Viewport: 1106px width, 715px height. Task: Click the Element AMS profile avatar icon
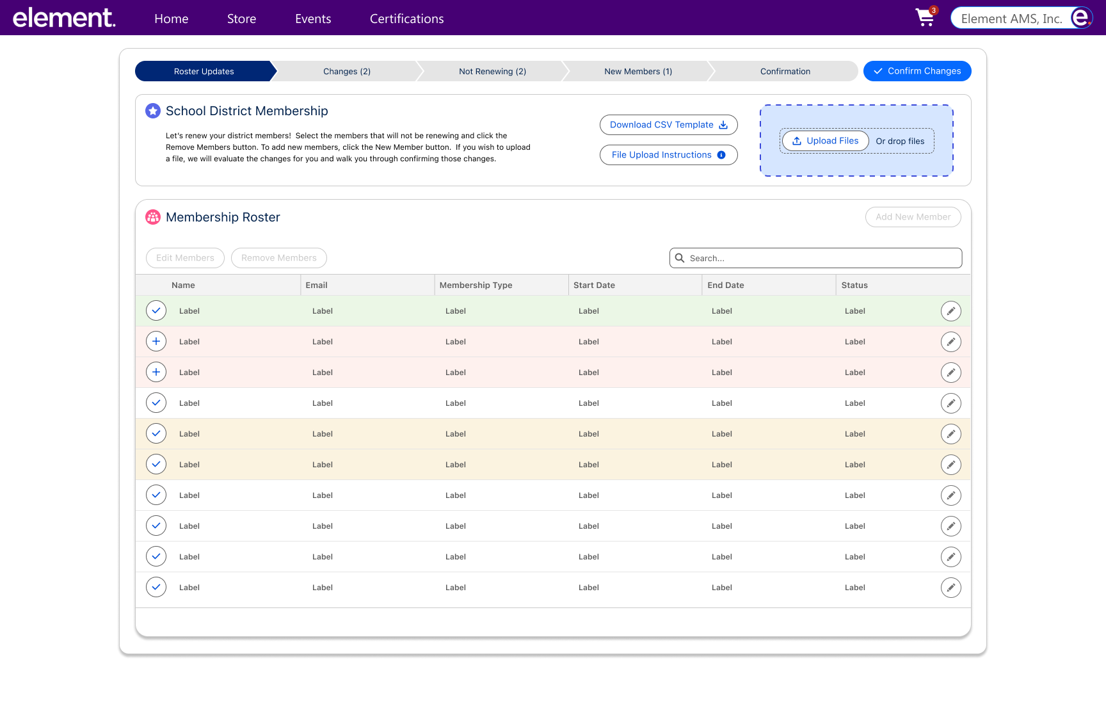[x=1080, y=18]
